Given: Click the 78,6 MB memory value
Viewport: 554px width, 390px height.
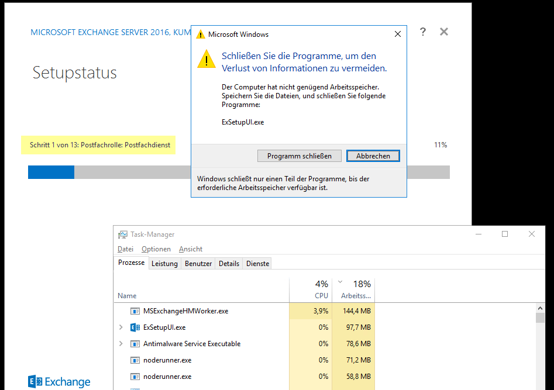Looking at the screenshot, I should [x=358, y=344].
